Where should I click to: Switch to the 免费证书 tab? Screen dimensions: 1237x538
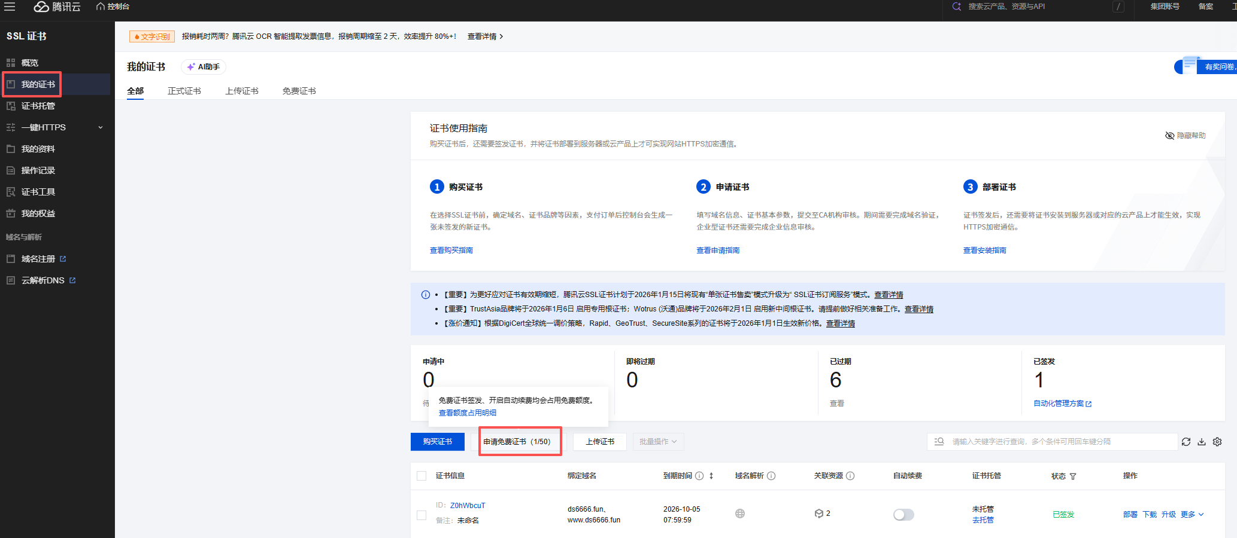pyautogui.click(x=299, y=91)
